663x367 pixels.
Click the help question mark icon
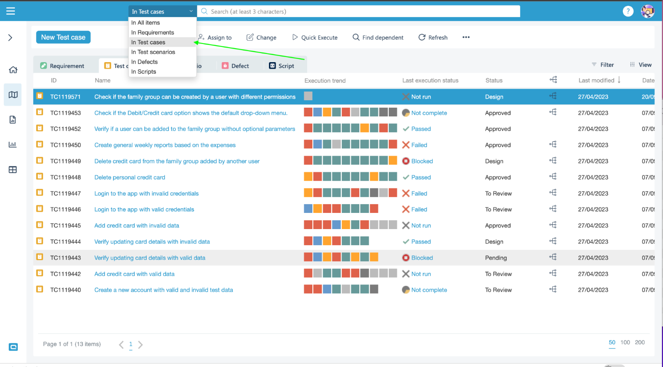click(x=628, y=12)
